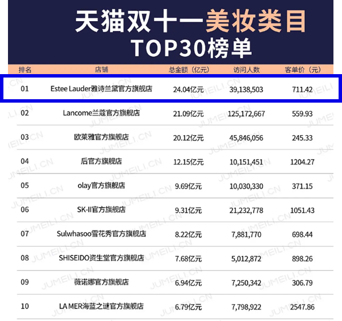Click visitor count 5,012,872
Image resolution: width=342 pixels, height=321 pixels.
[x=246, y=259]
